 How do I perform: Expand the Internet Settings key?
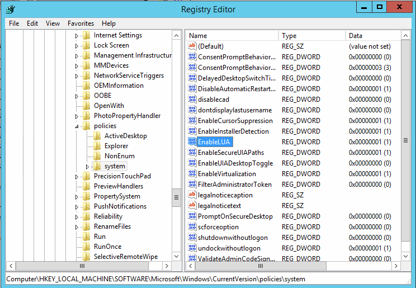pos(77,36)
